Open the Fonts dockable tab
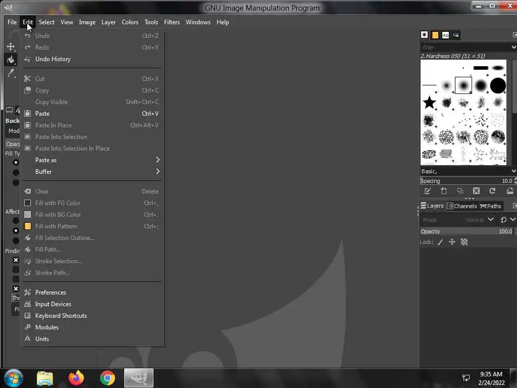 [x=445, y=35]
